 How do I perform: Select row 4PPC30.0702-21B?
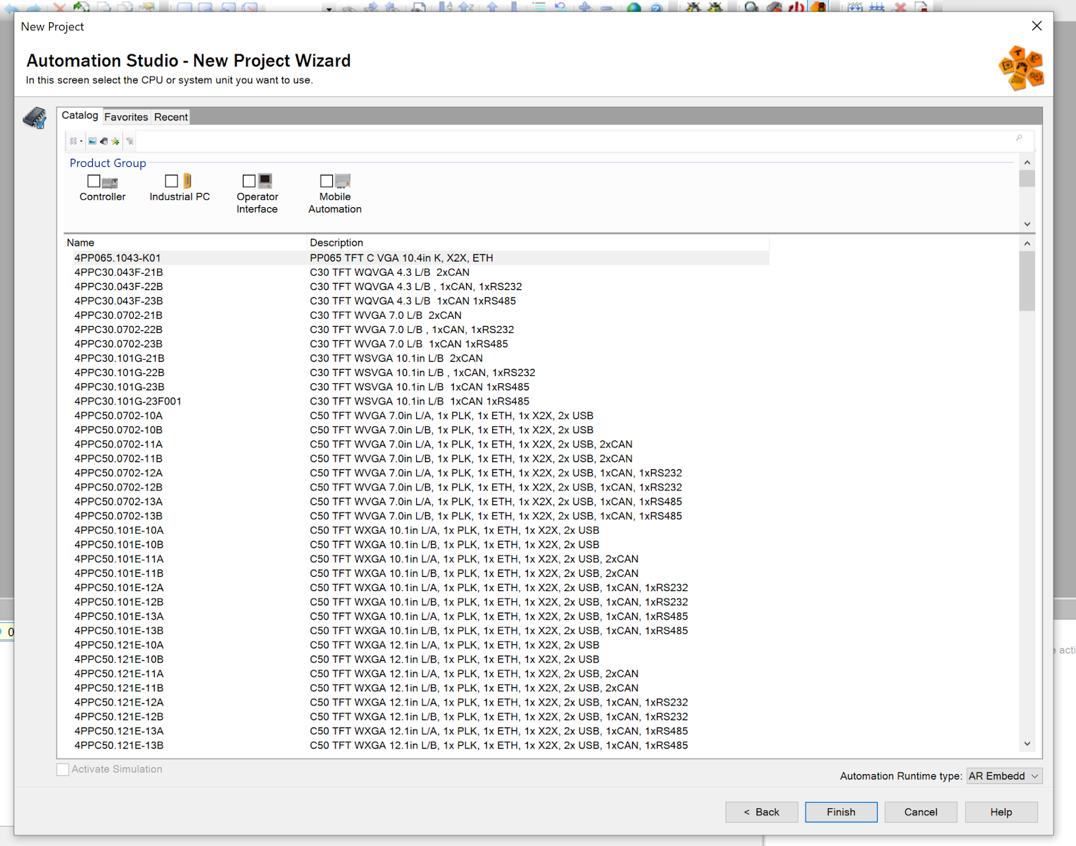417,315
